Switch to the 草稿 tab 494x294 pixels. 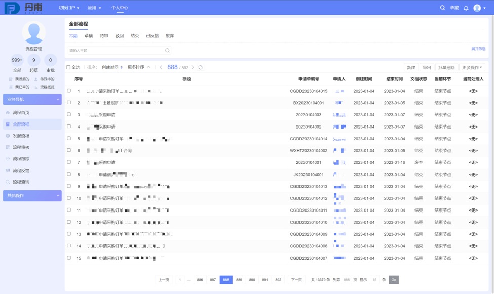click(89, 36)
